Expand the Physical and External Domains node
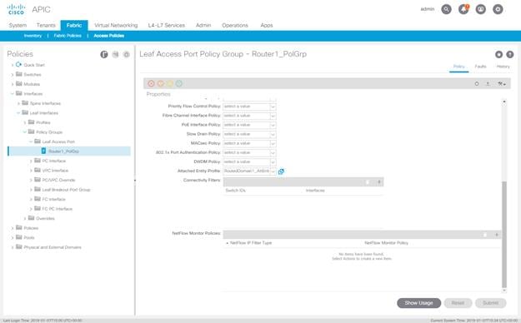Image resolution: width=521 pixels, height=323 pixels. 13,247
